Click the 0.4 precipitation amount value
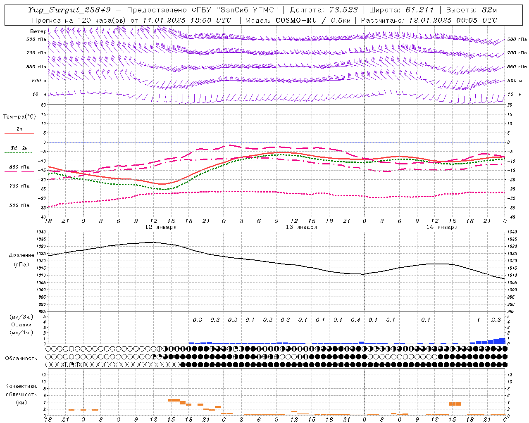The image size is (529, 423). (x=355, y=320)
